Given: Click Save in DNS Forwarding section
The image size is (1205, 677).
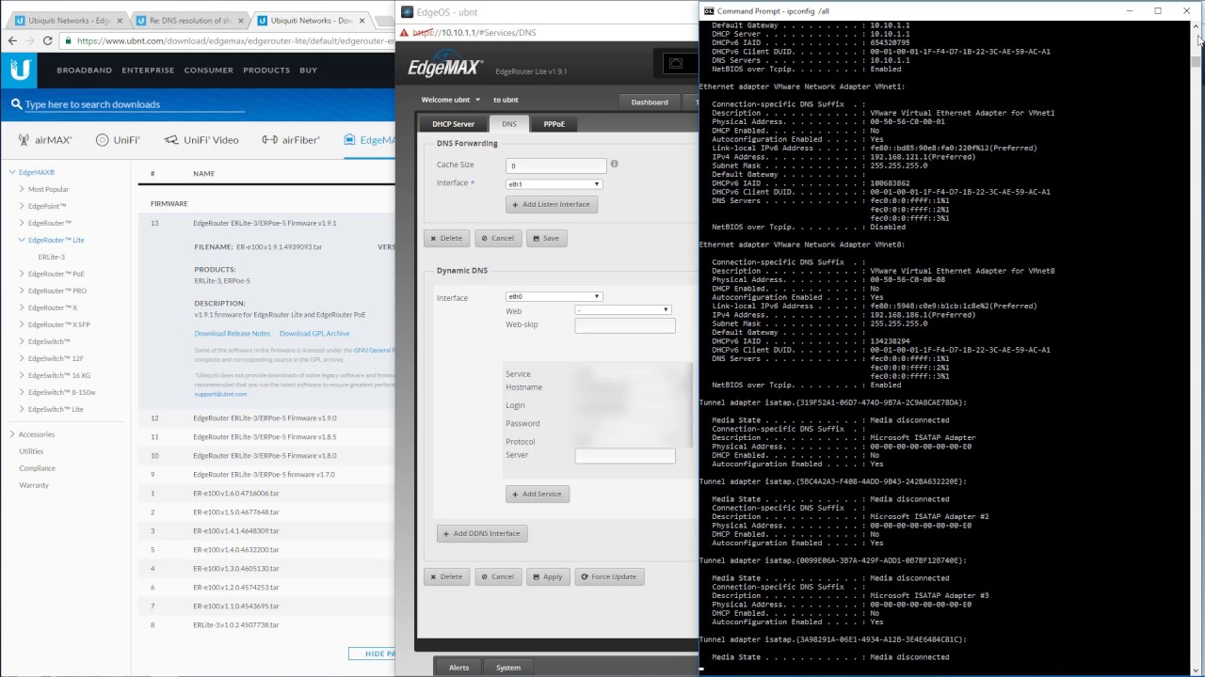Looking at the screenshot, I should (546, 238).
